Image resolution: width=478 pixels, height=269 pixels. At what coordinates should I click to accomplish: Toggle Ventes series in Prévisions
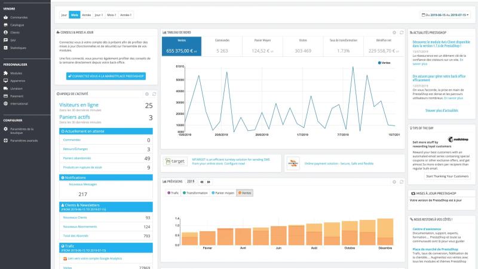pos(245,193)
